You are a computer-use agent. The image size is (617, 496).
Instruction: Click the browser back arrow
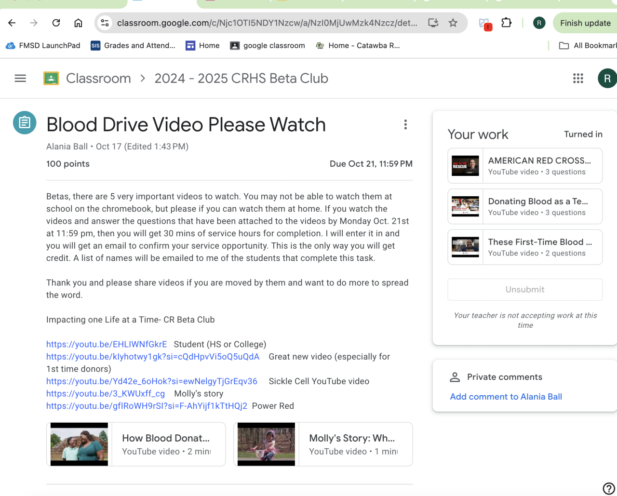(x=12, y=23)
